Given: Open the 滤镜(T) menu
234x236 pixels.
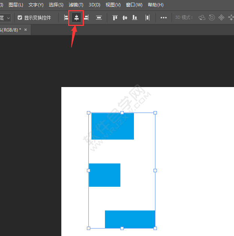Looking at the screenshot, I should [76, 5].
